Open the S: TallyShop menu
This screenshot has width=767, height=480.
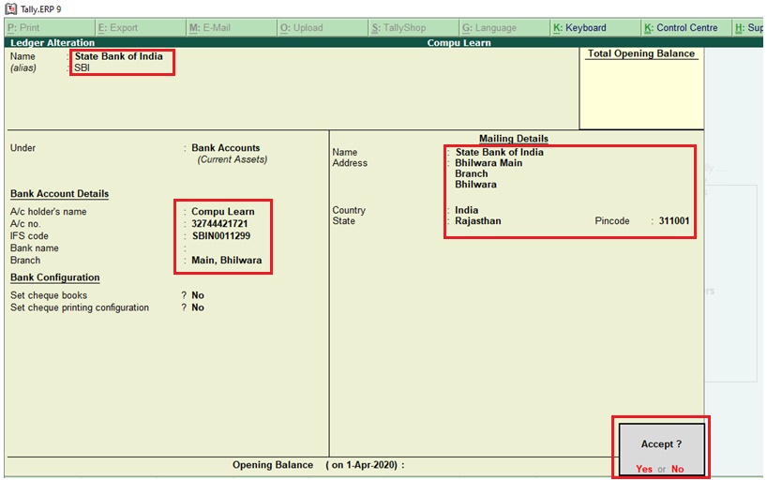414,28
